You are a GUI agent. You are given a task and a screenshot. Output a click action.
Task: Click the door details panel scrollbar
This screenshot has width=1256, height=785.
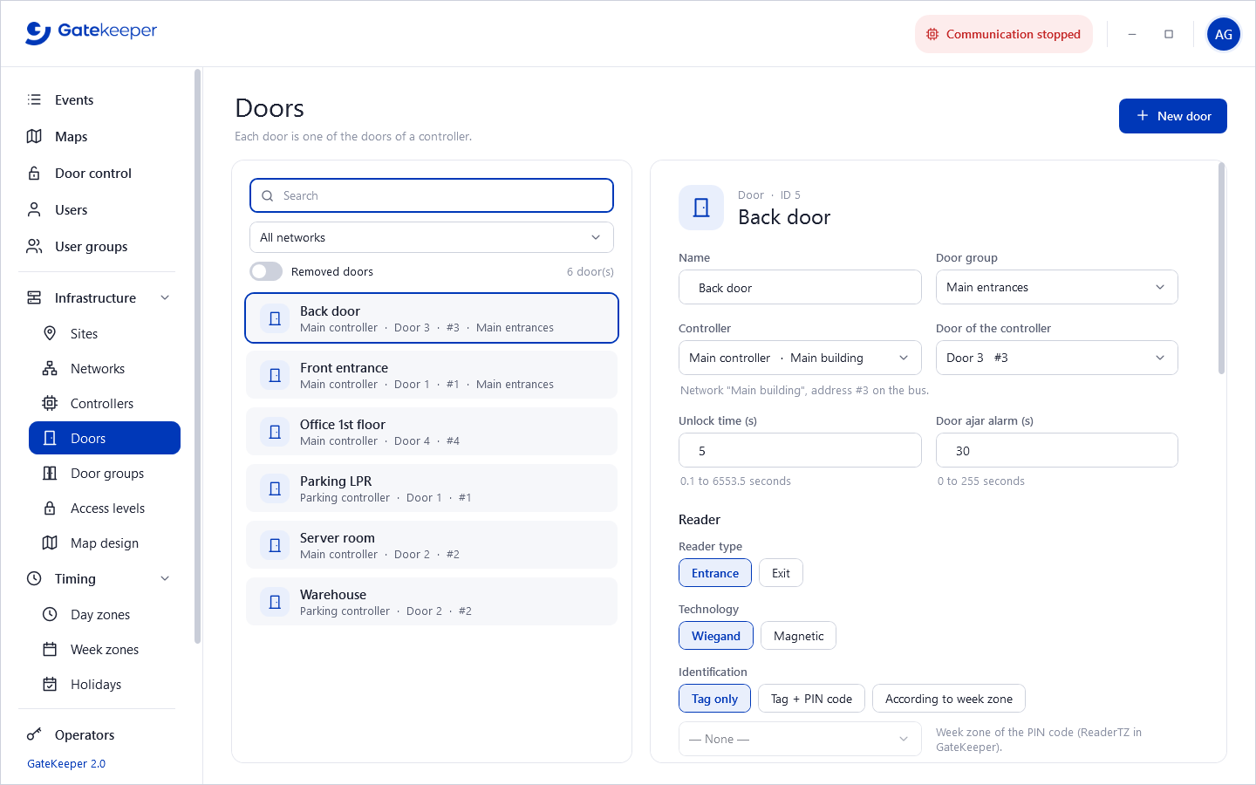point(1221,269)
